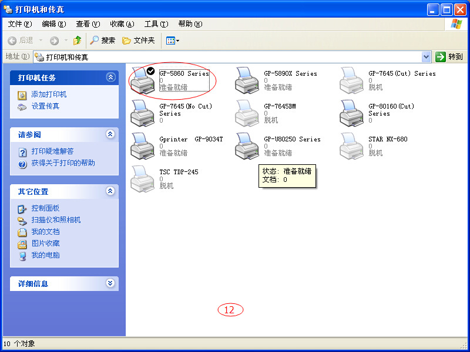Open the 收藏(A) menu
Viewport: 470px width, 352px height.
(x=122, y=24)
